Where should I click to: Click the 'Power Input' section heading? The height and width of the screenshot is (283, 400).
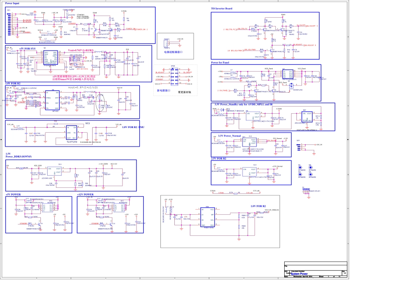click(x=12, y=3)
